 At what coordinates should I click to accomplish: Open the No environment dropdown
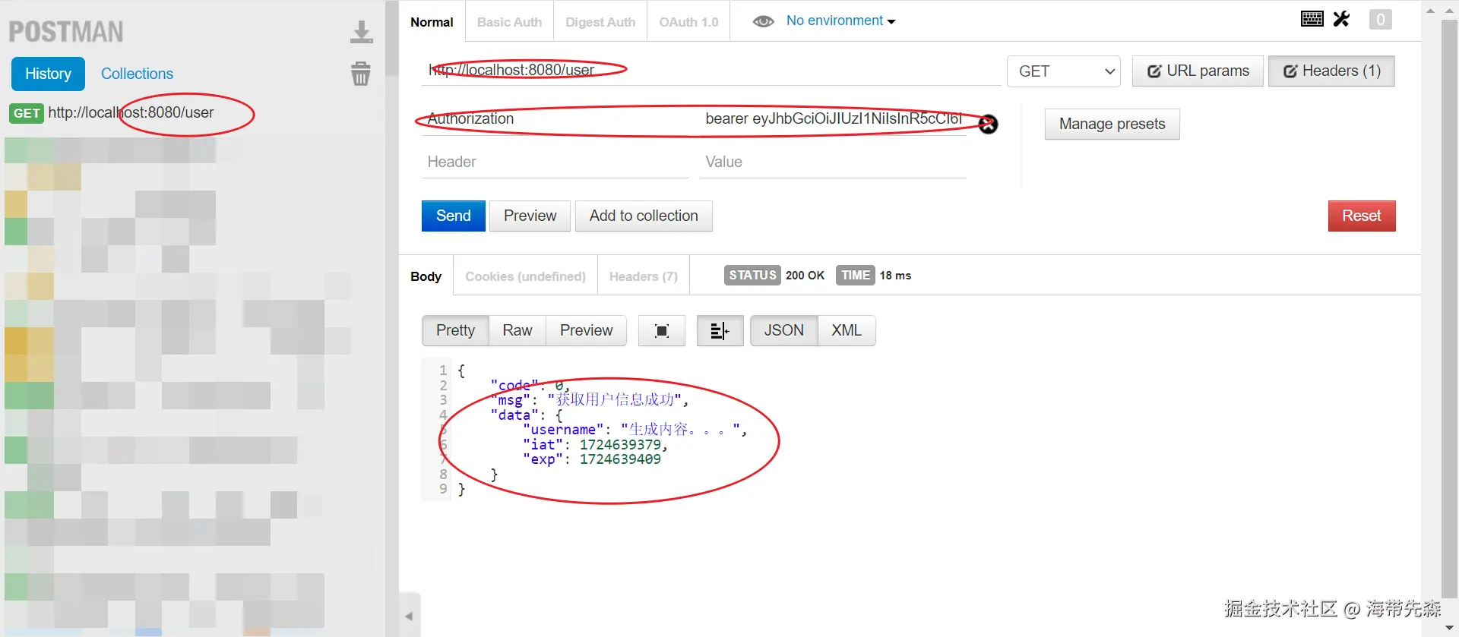tap(840, 20)
